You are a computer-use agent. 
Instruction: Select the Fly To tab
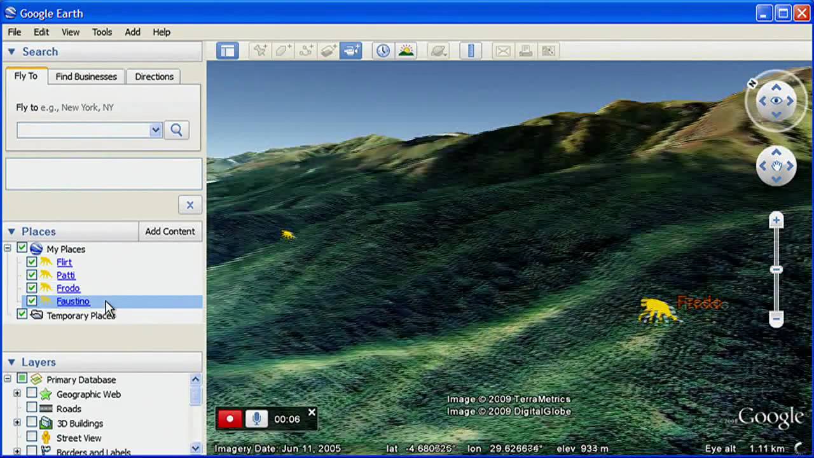pyautogui.click(x=26, y=76)
